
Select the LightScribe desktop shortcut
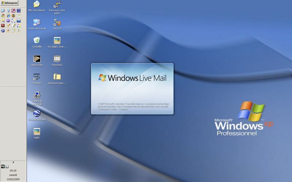[x=37, y=61]
